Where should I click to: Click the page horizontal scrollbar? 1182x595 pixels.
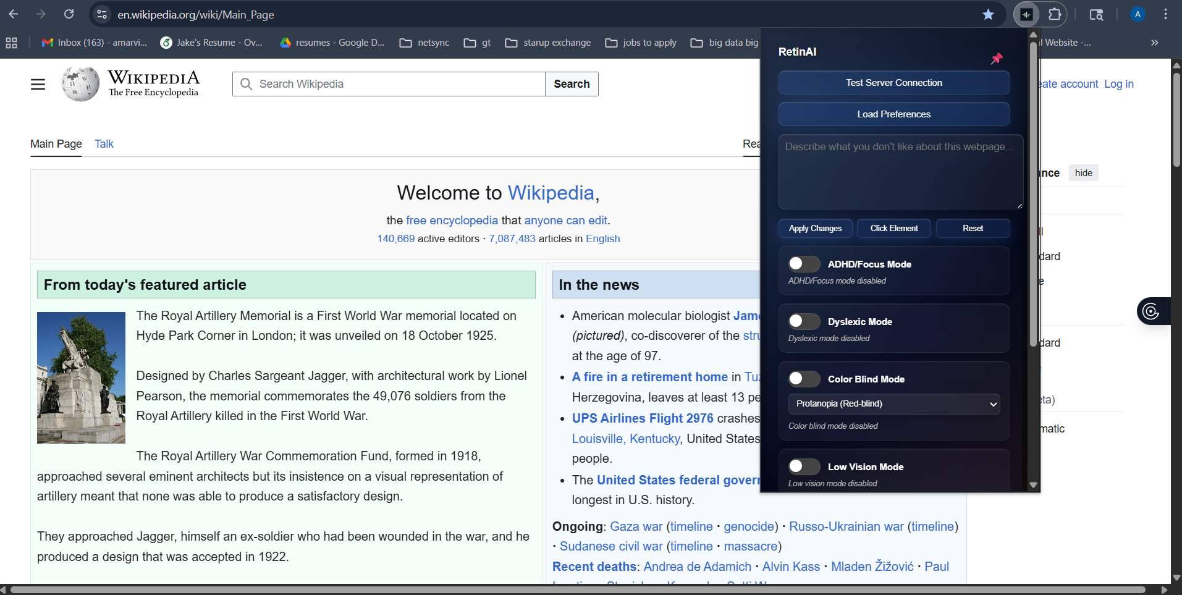(578, 590)
